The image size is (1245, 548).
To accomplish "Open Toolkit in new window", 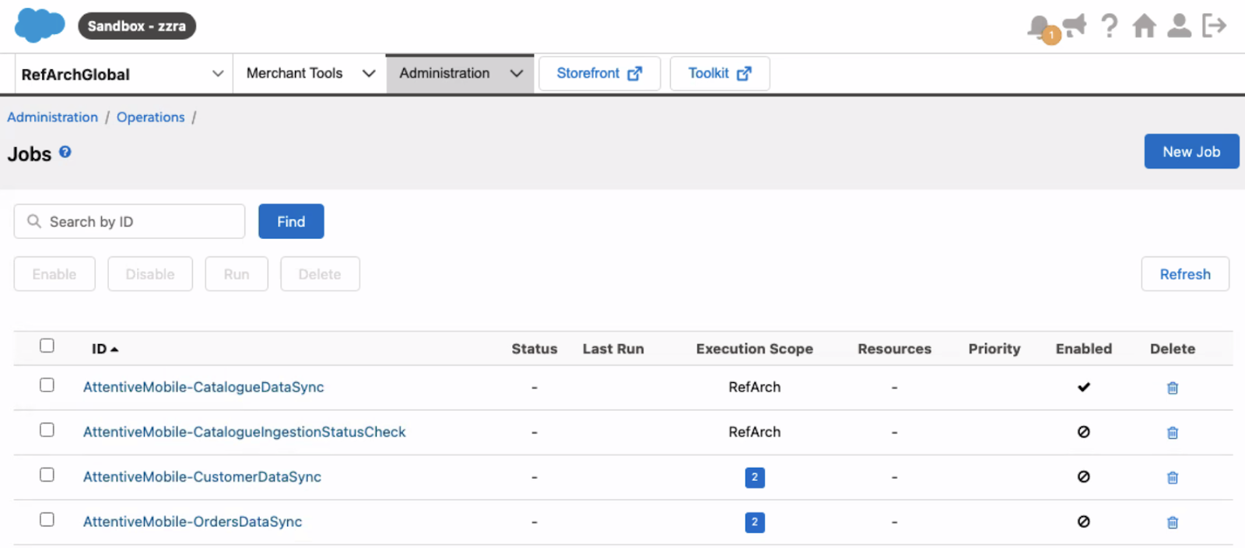I will click(x=720, y=73).
